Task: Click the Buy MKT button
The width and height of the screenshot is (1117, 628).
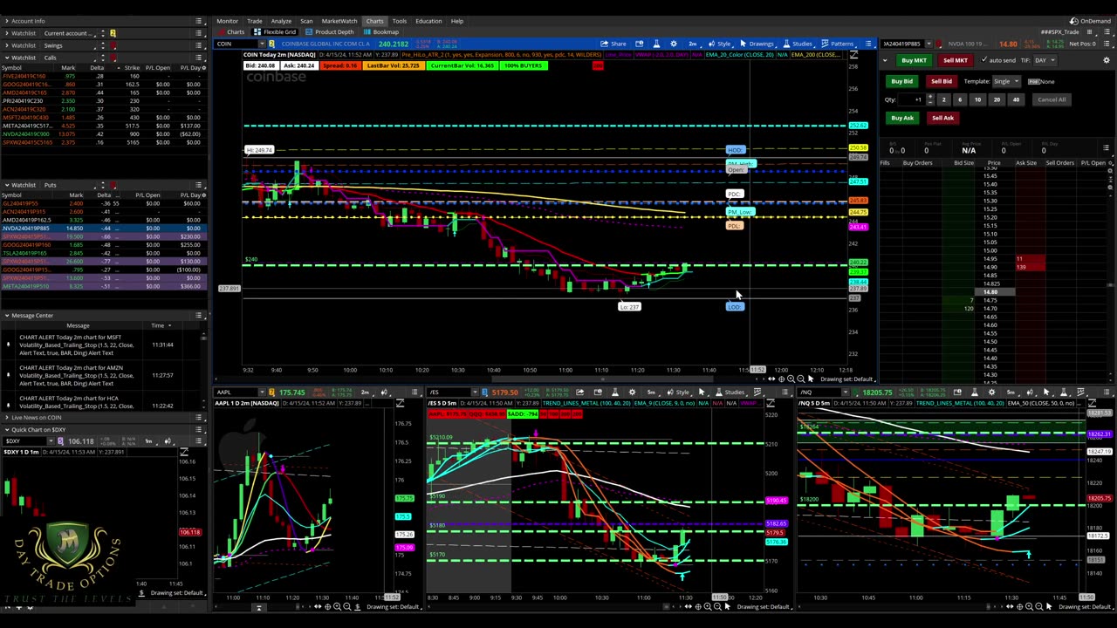Action: click(914, 60)
